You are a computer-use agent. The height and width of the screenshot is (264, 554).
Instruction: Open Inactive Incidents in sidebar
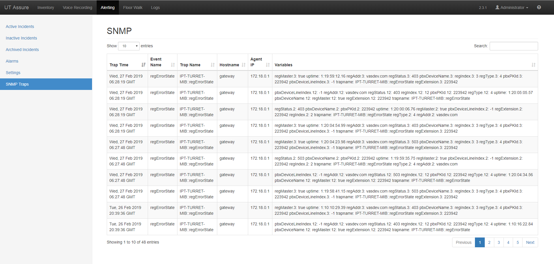[21, 38]
